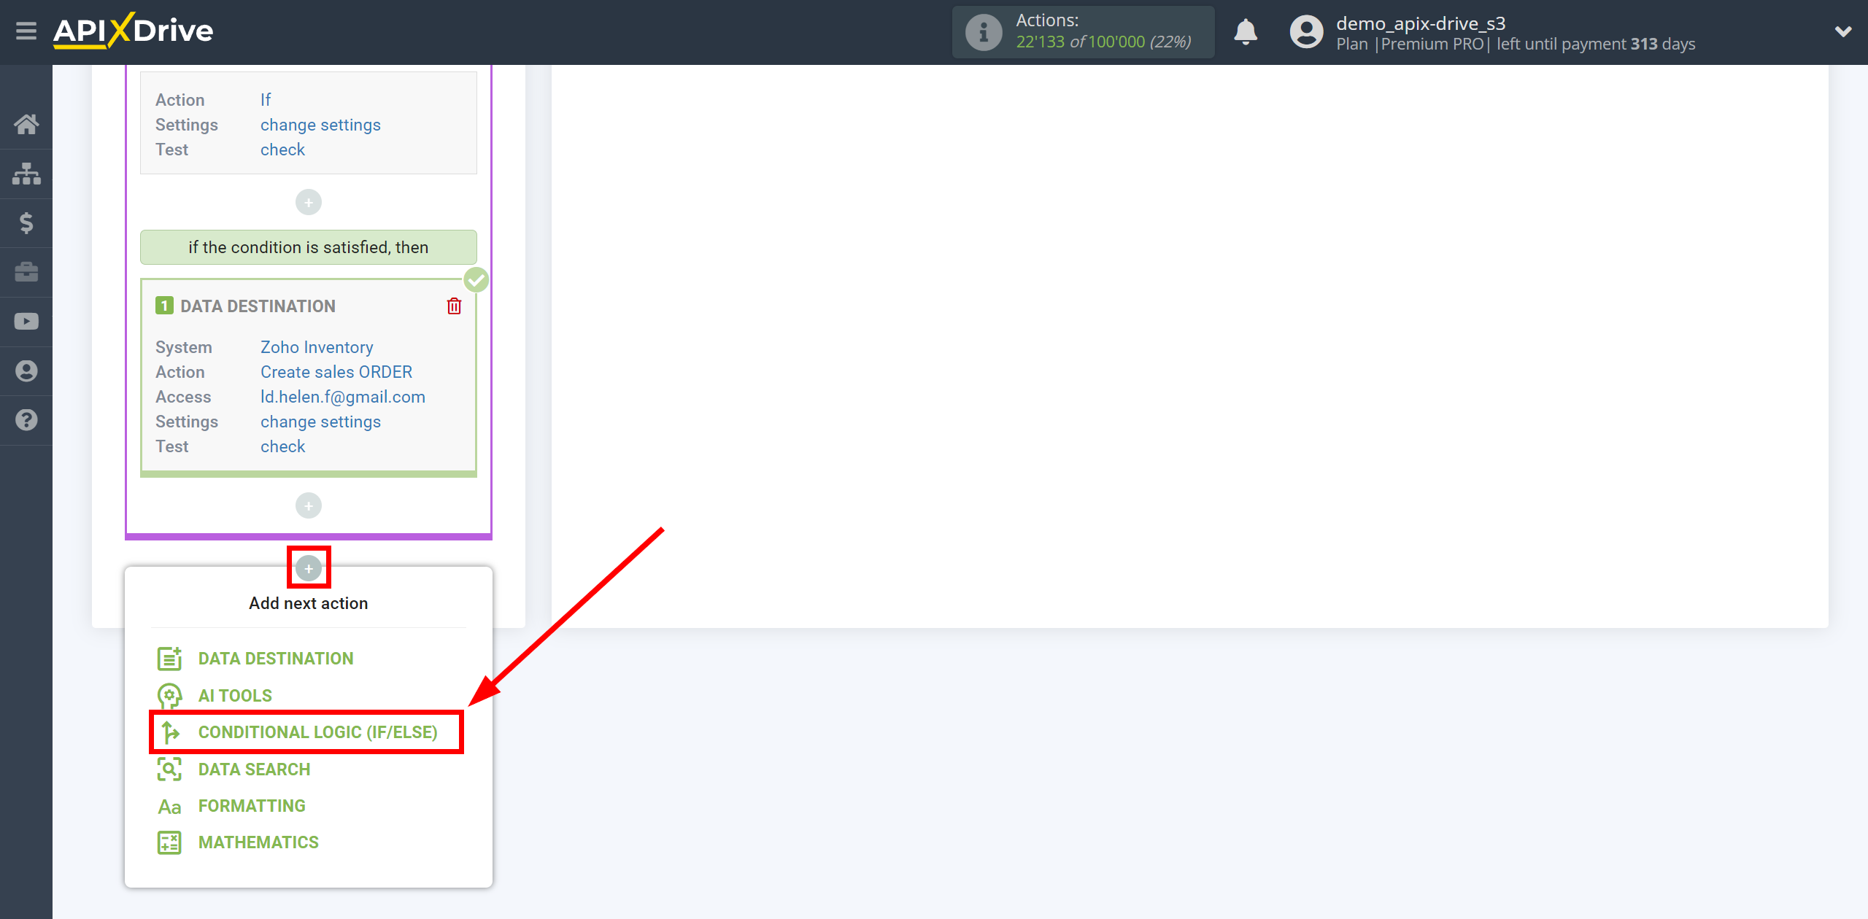Click the plus button to add next action

tap(307, 568)
